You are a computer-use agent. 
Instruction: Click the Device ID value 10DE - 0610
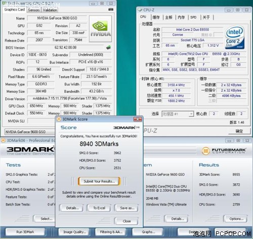pos(37,55)
